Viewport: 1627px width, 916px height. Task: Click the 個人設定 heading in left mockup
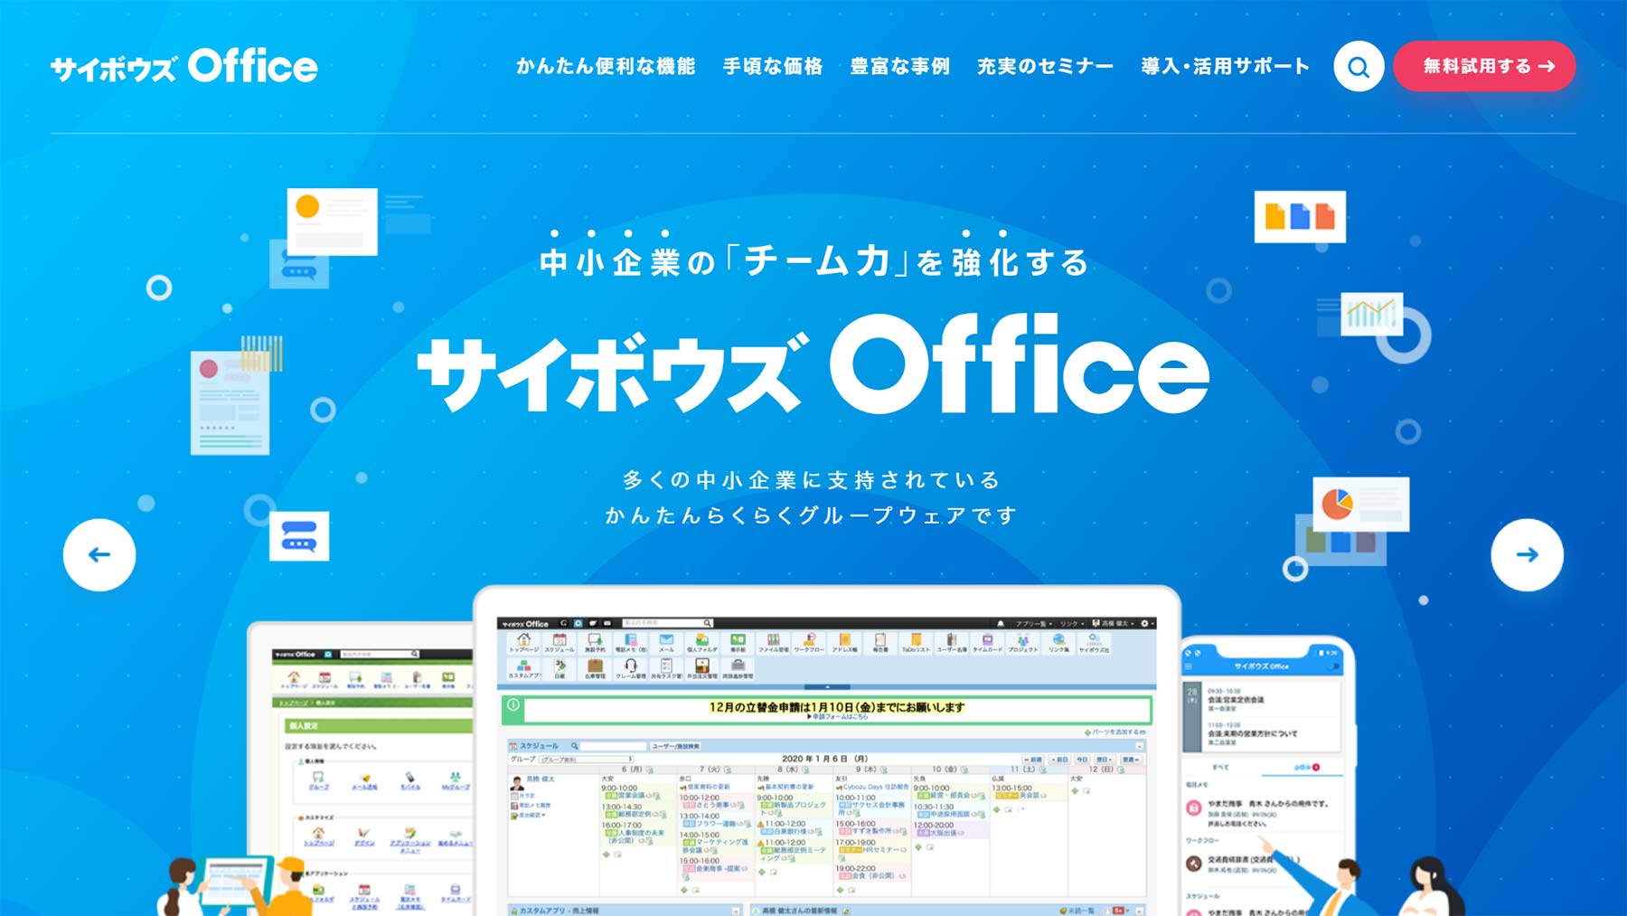pos(304,725)
